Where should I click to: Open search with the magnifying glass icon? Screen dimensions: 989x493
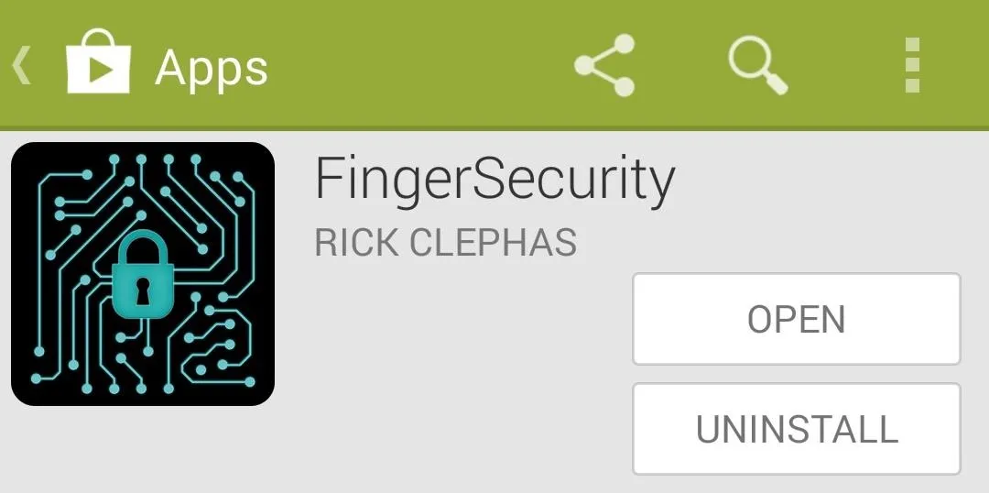[758, 65]
